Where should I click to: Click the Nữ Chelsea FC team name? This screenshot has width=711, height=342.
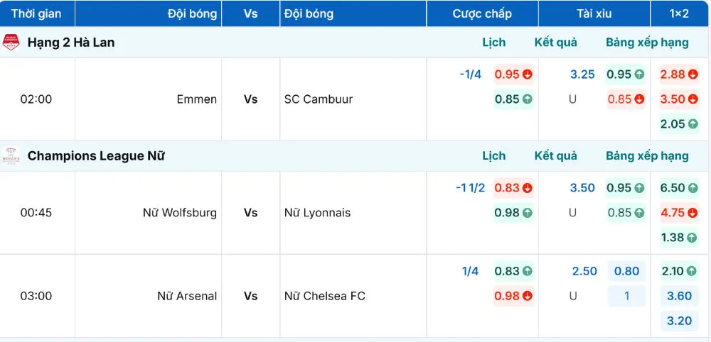(x=324, y=296)
